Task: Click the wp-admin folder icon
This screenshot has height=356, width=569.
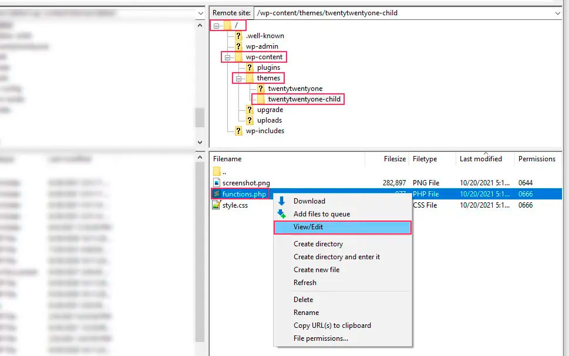Action: click(238, 46)
